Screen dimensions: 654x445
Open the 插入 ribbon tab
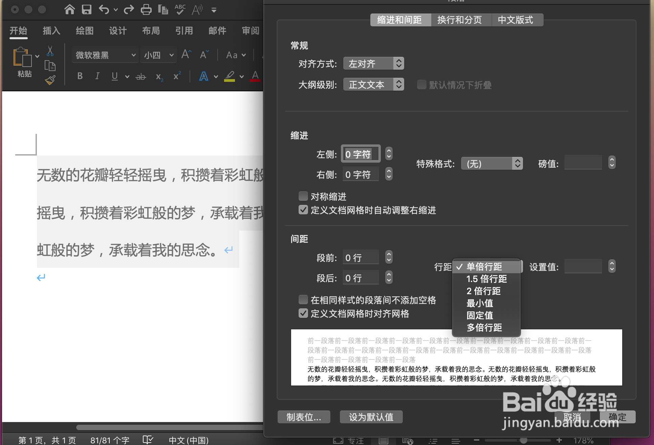[51, 31]
